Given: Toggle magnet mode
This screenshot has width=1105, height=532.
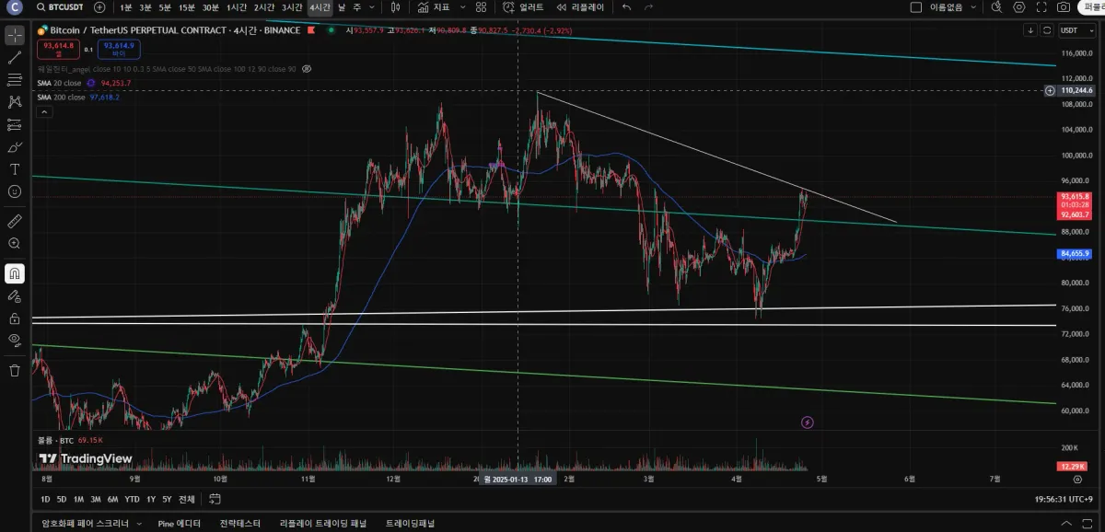Looking at the screenshot, I should tap(15, 273).
